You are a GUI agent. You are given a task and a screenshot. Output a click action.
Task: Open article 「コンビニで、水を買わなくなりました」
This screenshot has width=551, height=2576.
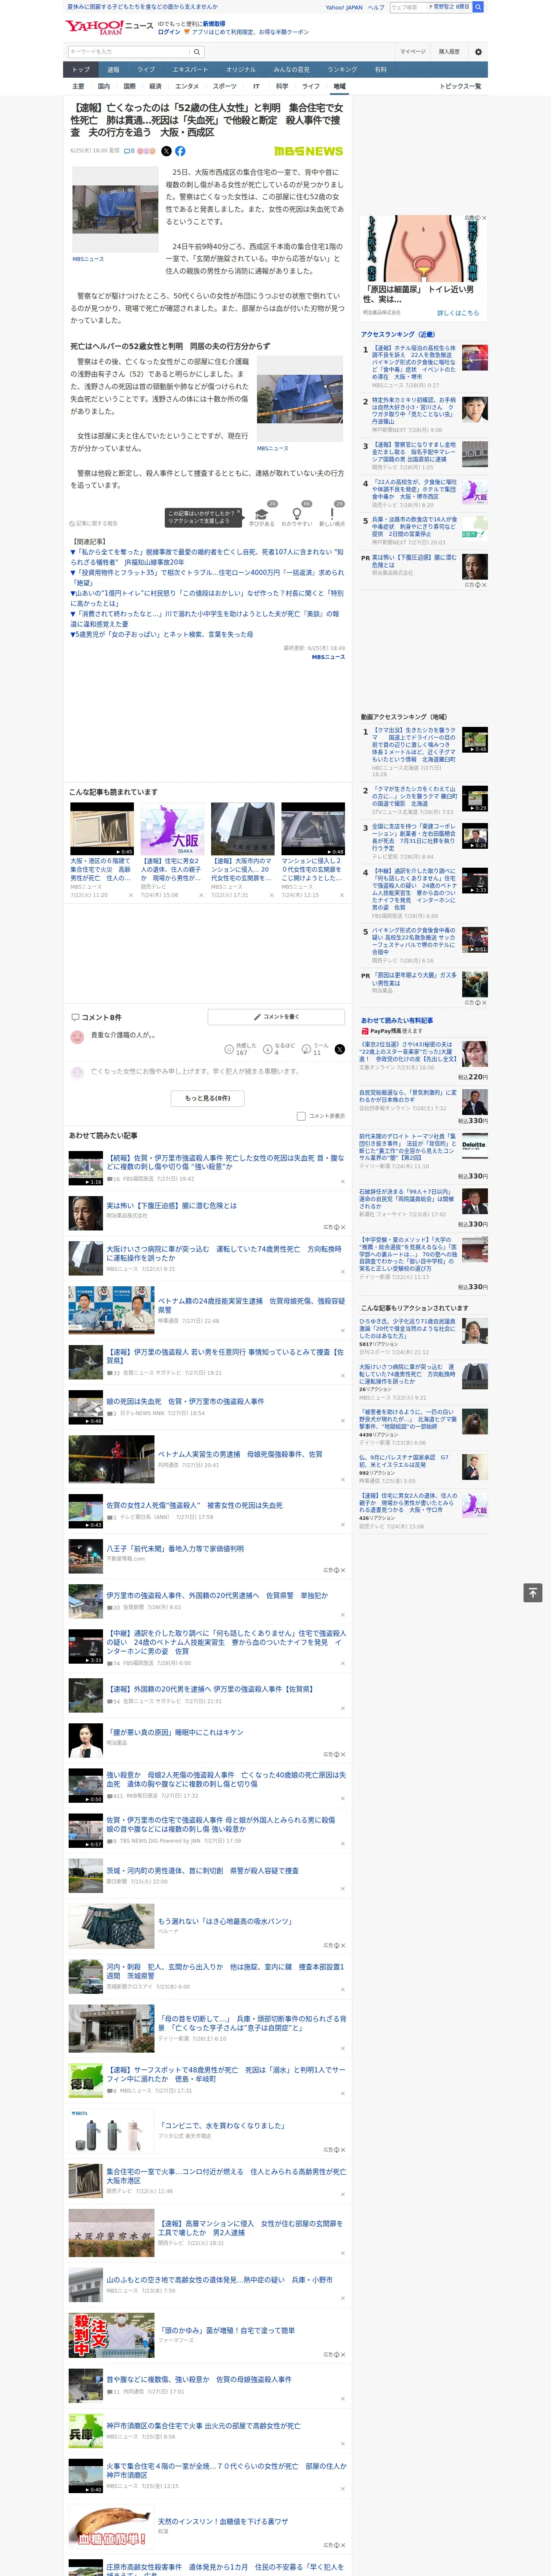[x=221, y=2126]
